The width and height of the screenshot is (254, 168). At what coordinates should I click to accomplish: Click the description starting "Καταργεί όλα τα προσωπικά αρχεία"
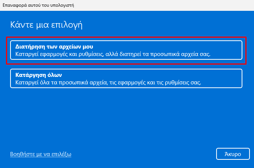coord(108,83)
